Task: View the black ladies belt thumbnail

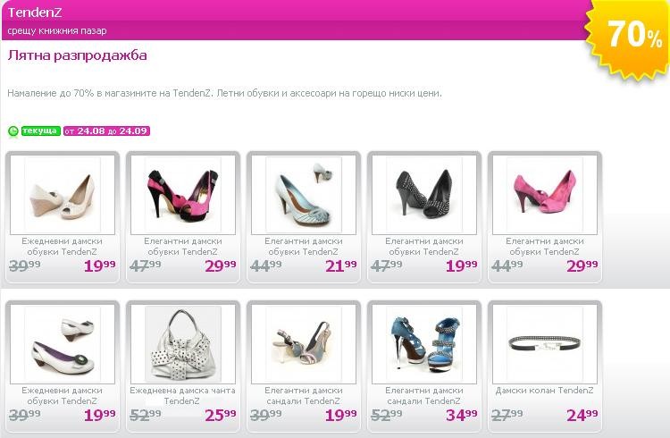Action: pyautogui.click(x=545, y=344)
